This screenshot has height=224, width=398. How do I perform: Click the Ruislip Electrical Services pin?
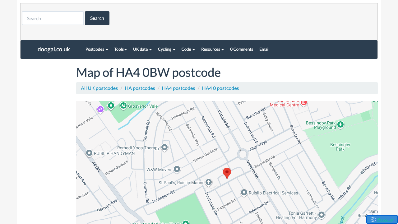click(244, 193)
